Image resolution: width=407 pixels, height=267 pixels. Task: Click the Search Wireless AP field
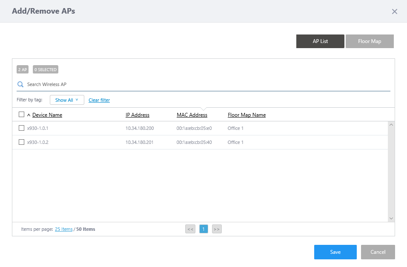[x=204, y=84]
